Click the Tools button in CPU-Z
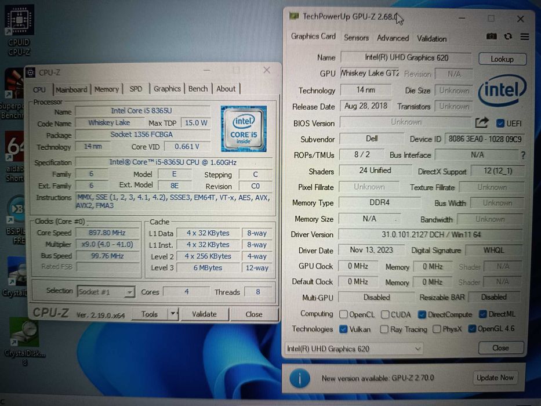This screenshot has width=541, height=406. click(x=150, y=314)
